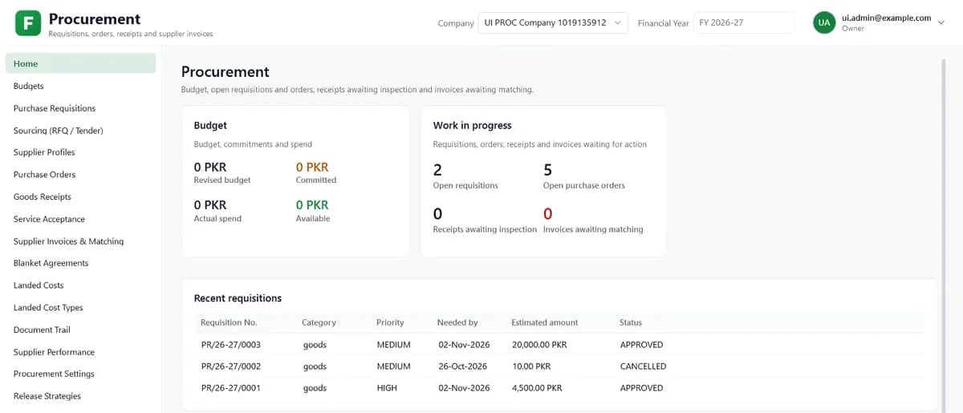Click the HIGH priority cell
This screenshot has width=963, height=413.
click(x=387, y=388)
